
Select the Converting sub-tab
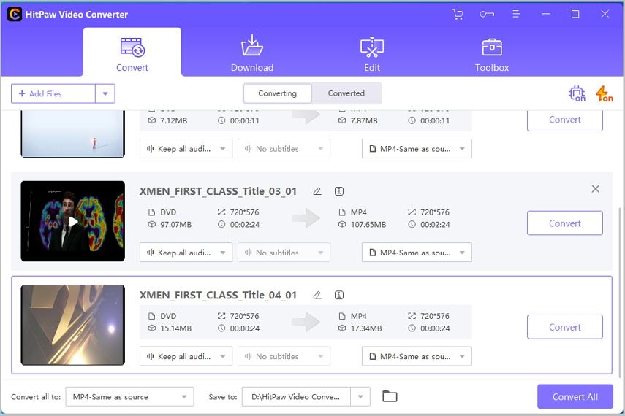click(x=278, y=93)
